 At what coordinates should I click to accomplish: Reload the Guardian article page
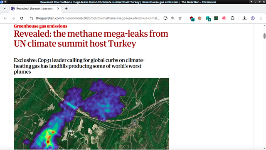22,18
